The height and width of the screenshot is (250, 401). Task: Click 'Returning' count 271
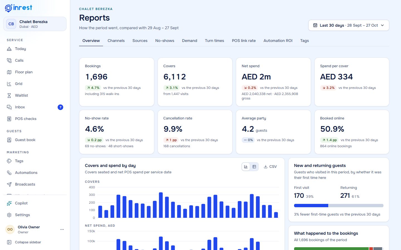pos(345,196)
